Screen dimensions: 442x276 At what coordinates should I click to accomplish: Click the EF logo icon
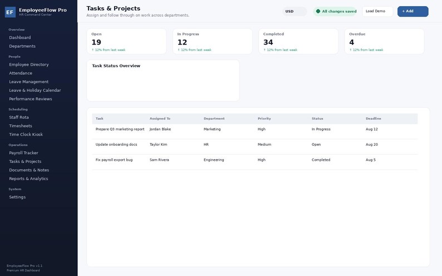pos(10,12)
